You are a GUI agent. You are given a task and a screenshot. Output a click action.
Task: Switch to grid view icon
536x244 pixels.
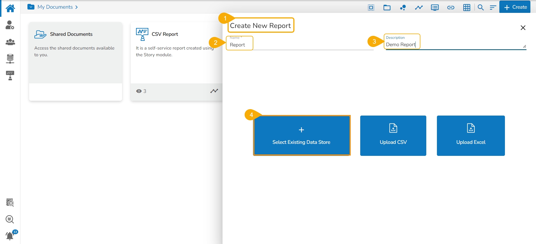click(x=467, y=8)
